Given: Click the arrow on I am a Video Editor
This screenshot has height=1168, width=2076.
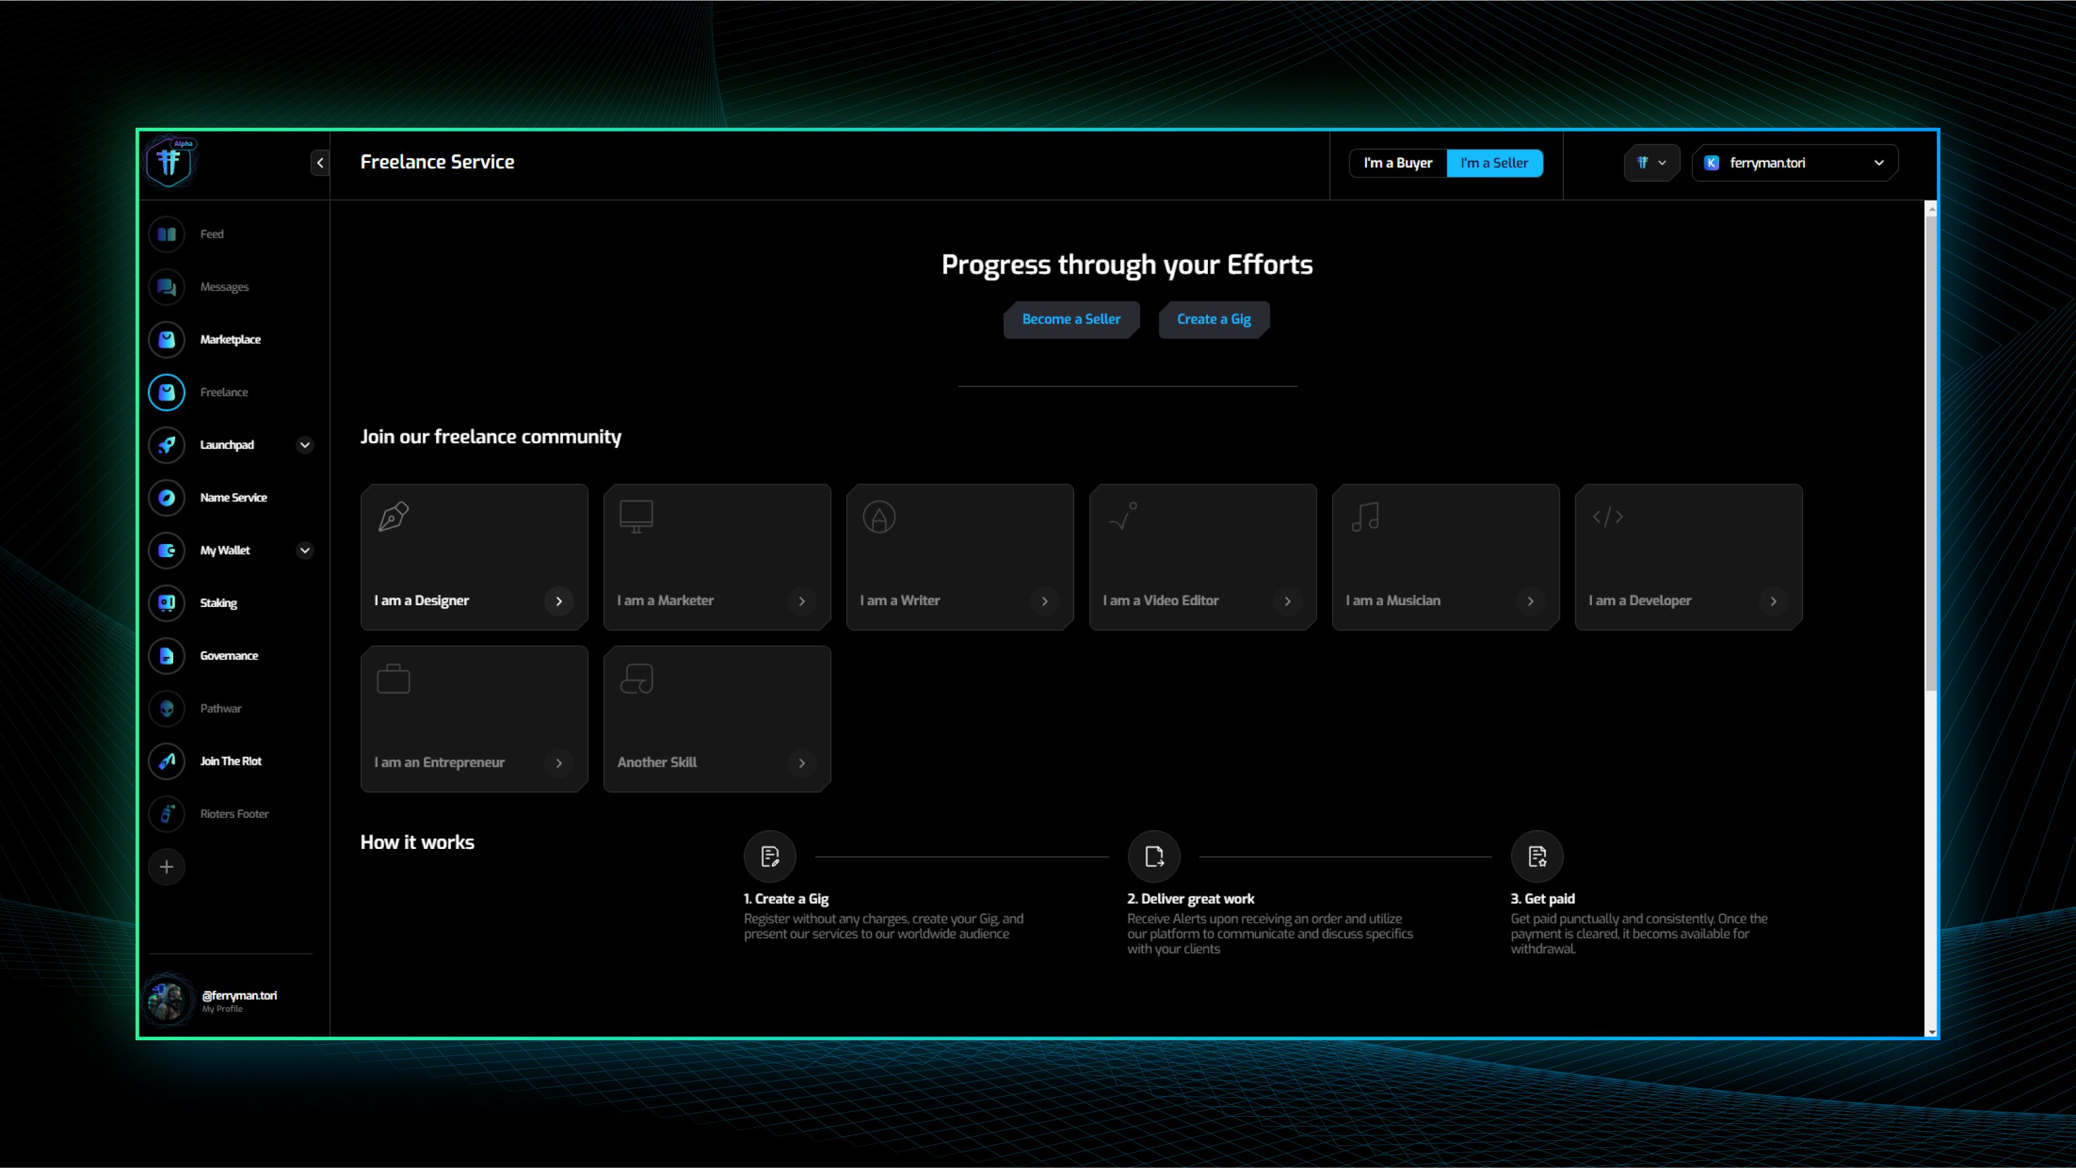Looking at the screenshot, I should click(x=1288, y=601).
